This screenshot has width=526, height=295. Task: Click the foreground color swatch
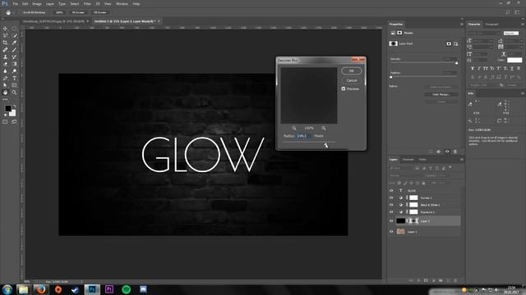coord(7,108)
